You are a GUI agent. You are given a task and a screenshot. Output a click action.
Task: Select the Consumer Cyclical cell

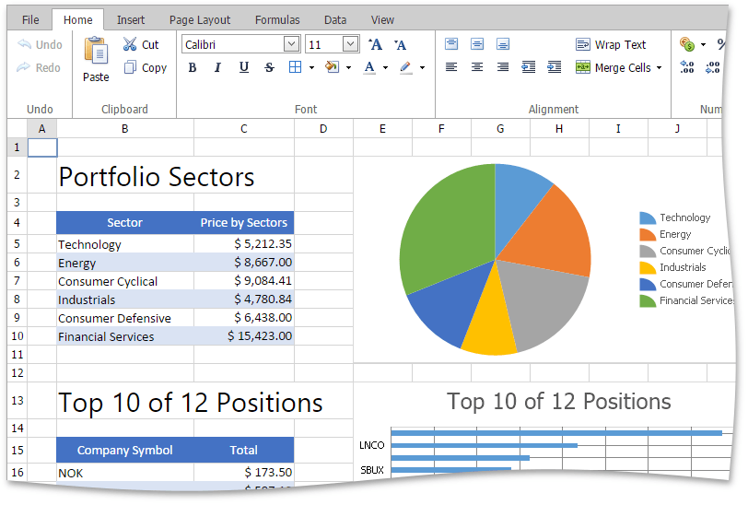coord(125,281)
